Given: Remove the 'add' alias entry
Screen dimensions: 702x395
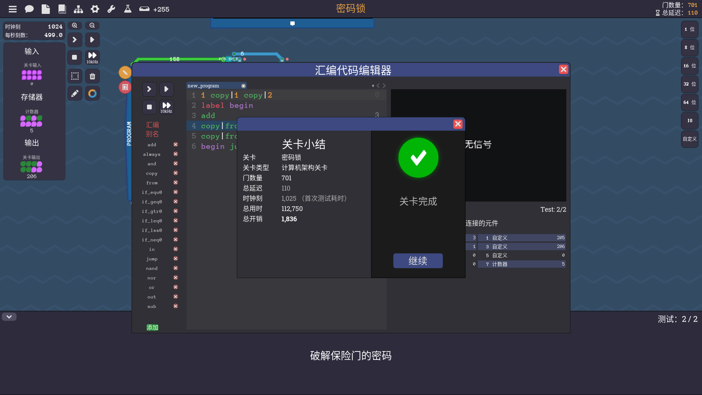Looking at the screenshot, I should click(175, 144).
